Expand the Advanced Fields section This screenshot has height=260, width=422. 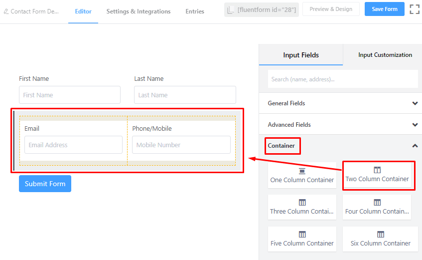pyautogui.click(x=415, y=125)
